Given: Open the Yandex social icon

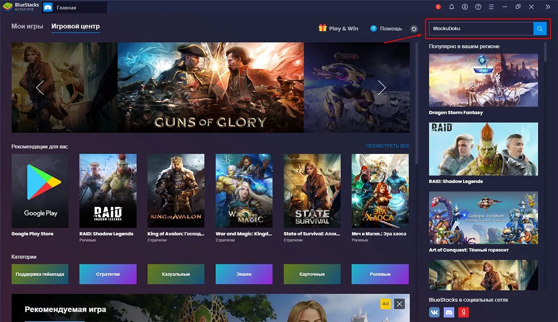Looking at the screenshot, I should click(x=464, y=312).
